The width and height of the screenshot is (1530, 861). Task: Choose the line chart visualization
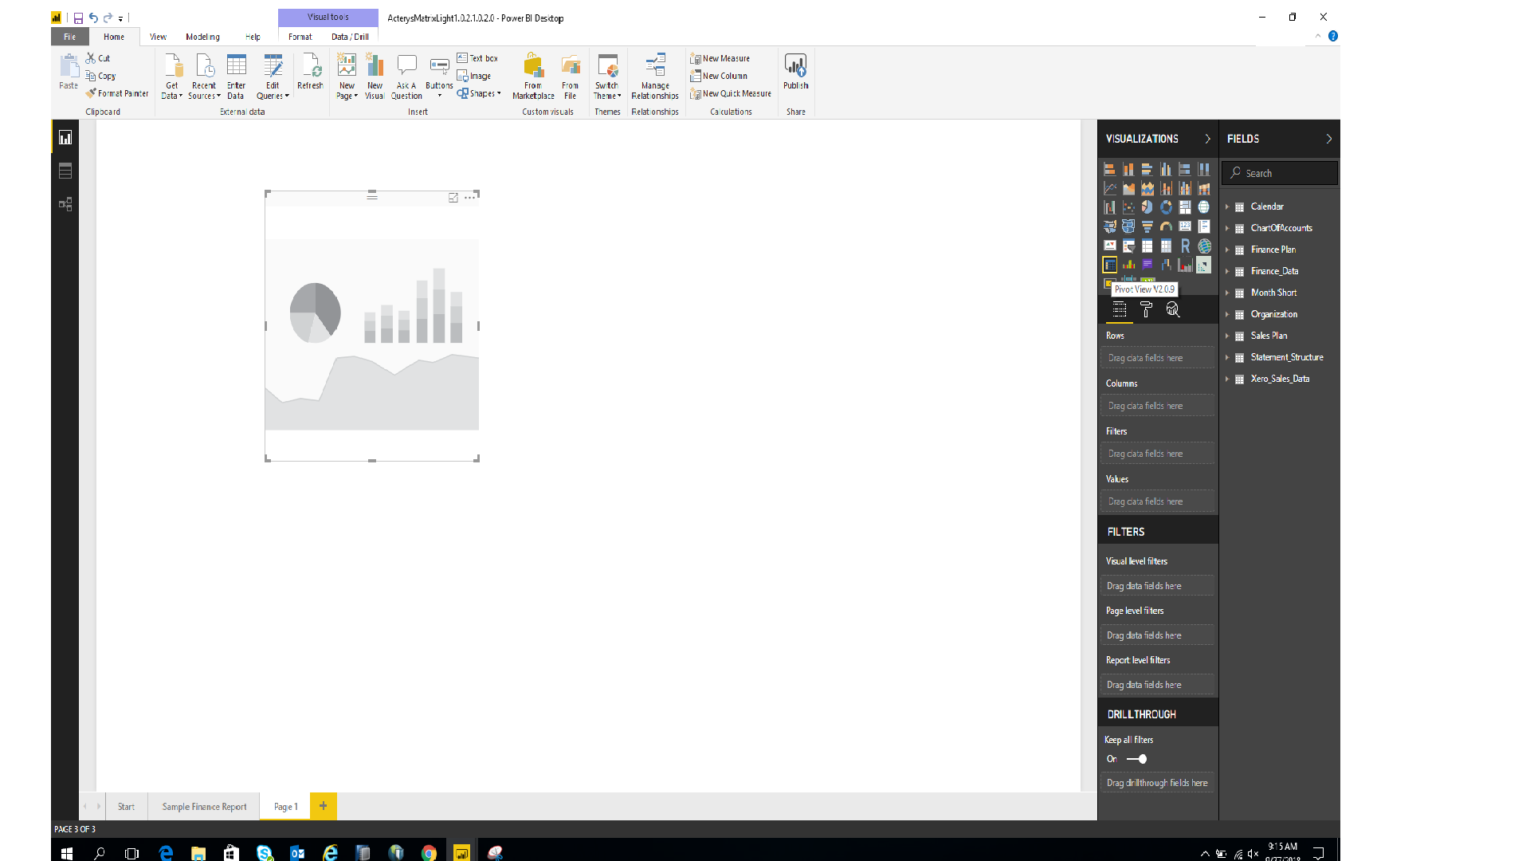(x=1109, y=188)
